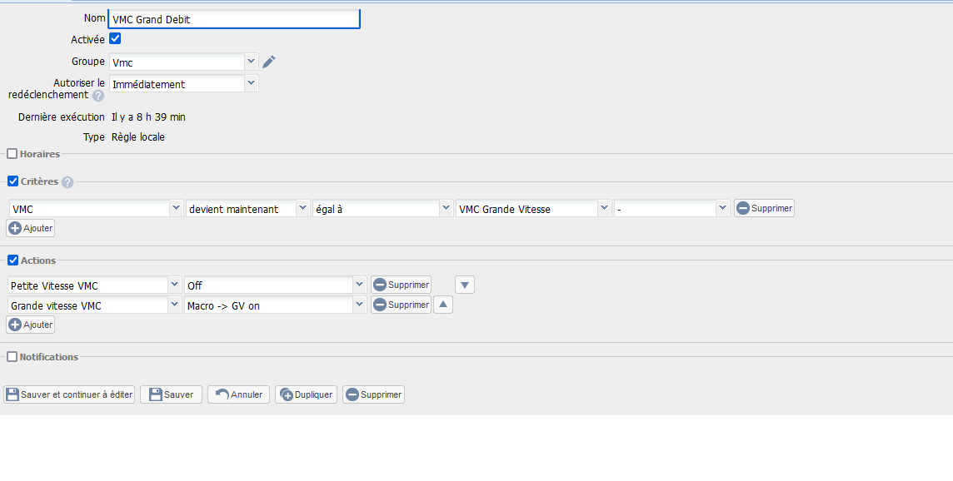
Task: Move Petite Vitesse VMC action down
Action: tap(466, 285)
